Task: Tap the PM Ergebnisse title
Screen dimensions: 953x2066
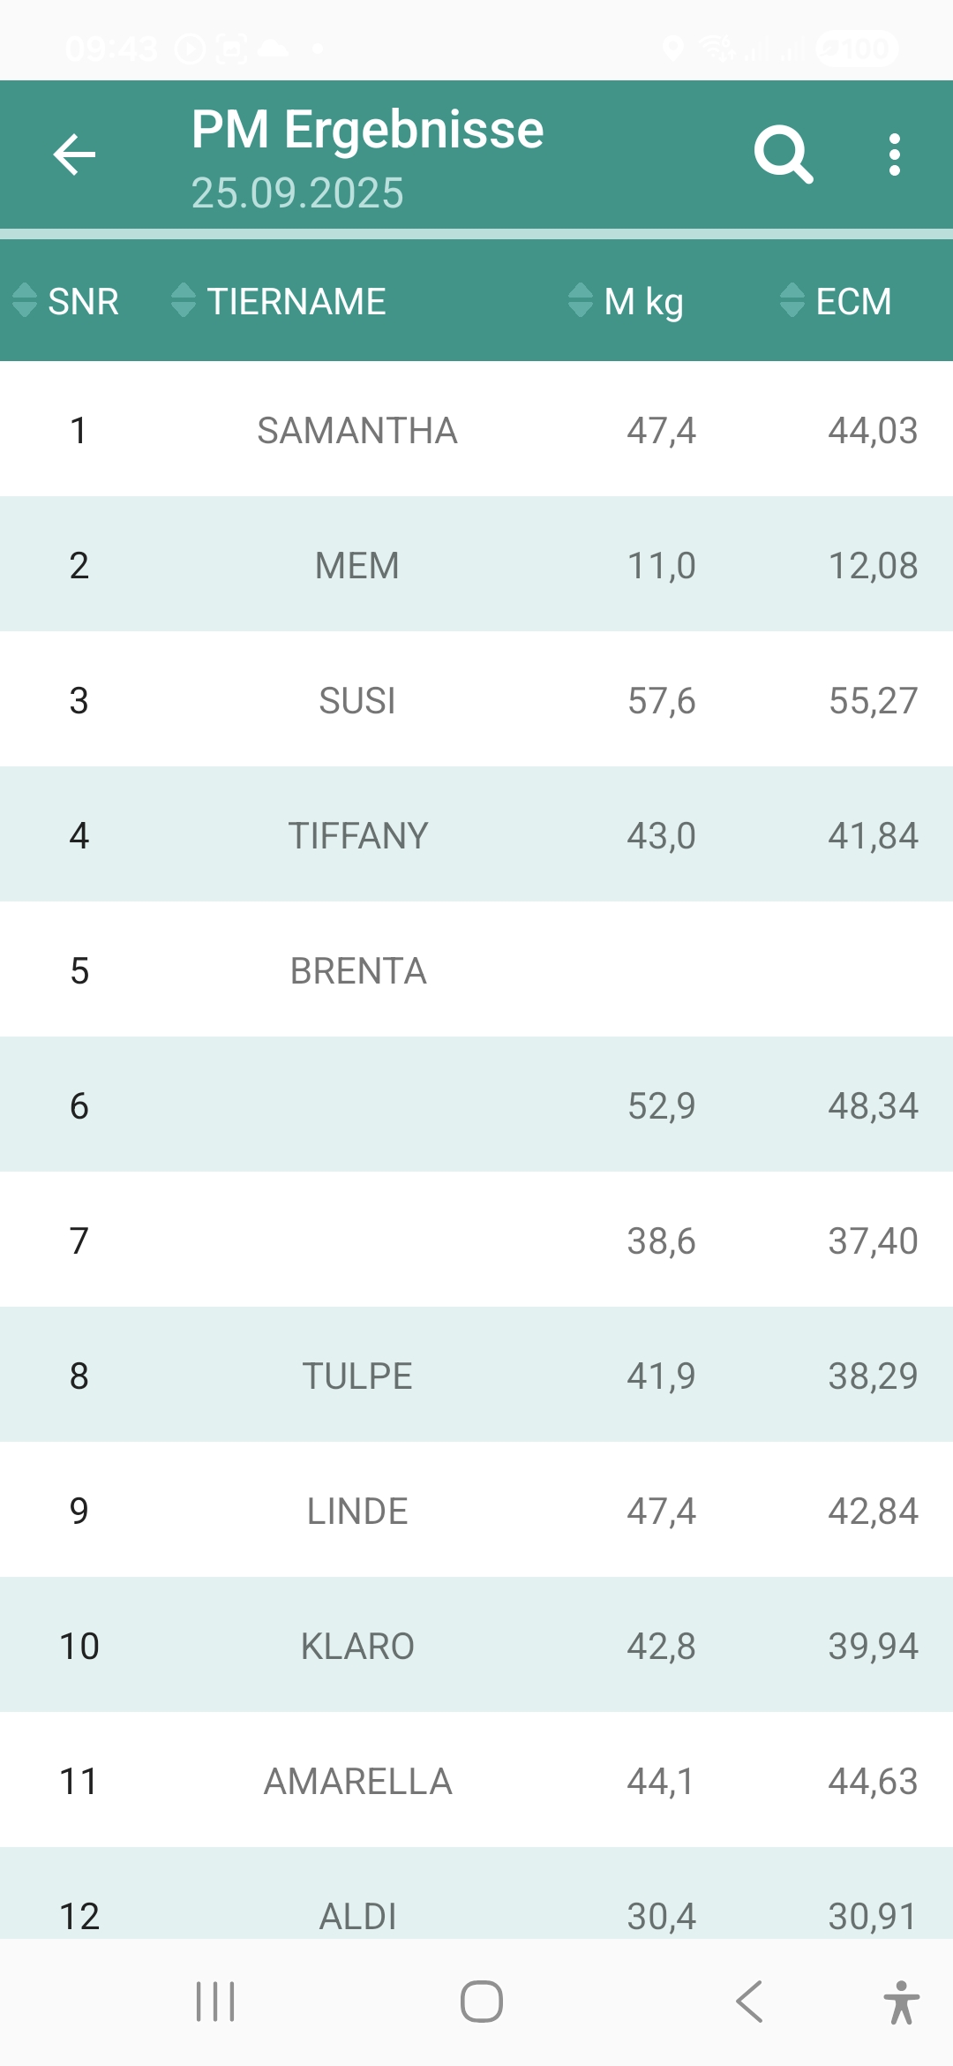Action: pyautogui.click(x=367, y=130)
